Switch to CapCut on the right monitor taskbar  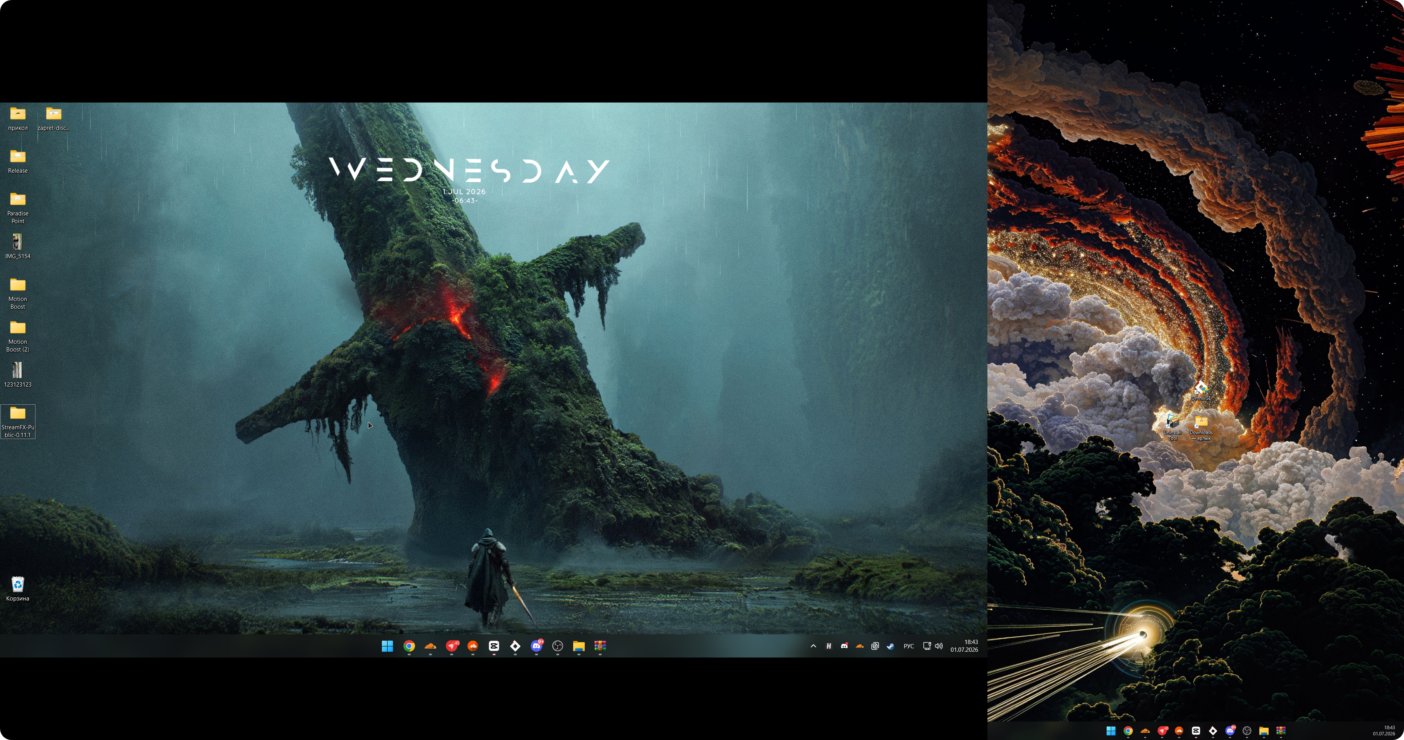click(x=1196, y=731)
